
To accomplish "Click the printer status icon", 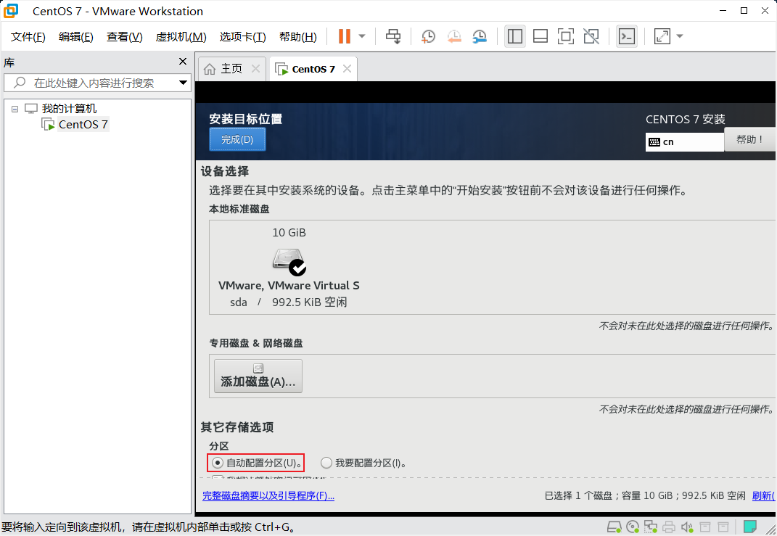I will tap(669, 527).
